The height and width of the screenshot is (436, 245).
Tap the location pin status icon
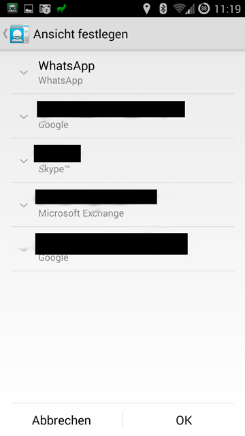click(147, 9)
